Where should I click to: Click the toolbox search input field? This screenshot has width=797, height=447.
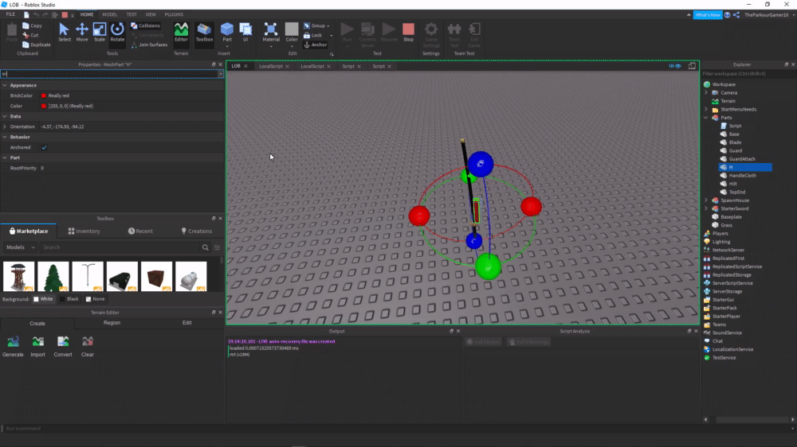[121, 247]
